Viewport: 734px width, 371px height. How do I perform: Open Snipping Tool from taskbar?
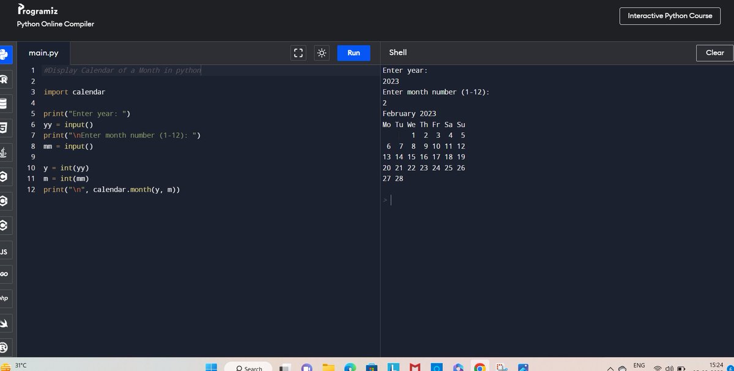[x=502, y=367]
